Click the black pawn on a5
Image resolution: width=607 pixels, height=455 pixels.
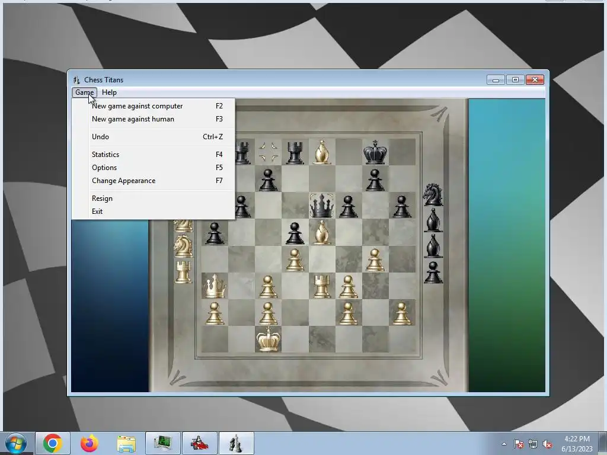click(x=215, y=233)
